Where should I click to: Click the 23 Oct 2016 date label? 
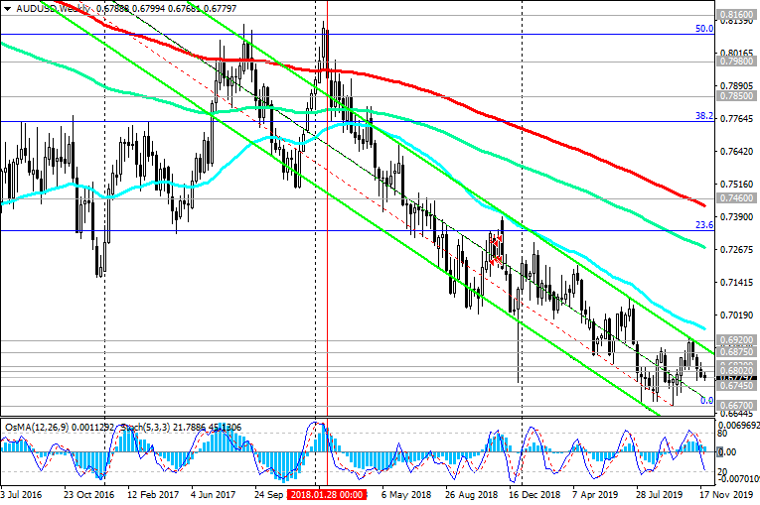pyautogui.click(x=88, y=493)
